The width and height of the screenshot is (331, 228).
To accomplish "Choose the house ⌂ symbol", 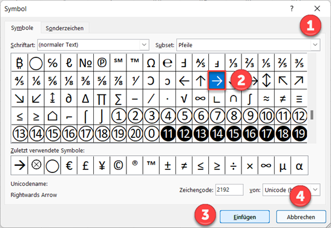I will pyautogui.click(x=53, y=116).
